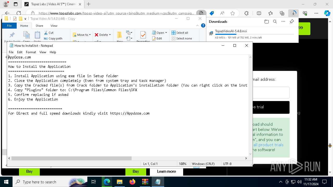Click the shopping price tag icon

coord(212,13)
